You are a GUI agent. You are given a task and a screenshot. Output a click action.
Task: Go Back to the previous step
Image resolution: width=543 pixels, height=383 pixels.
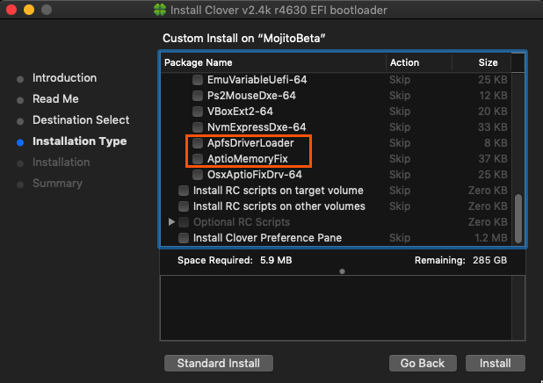click(x=423, y=364)
